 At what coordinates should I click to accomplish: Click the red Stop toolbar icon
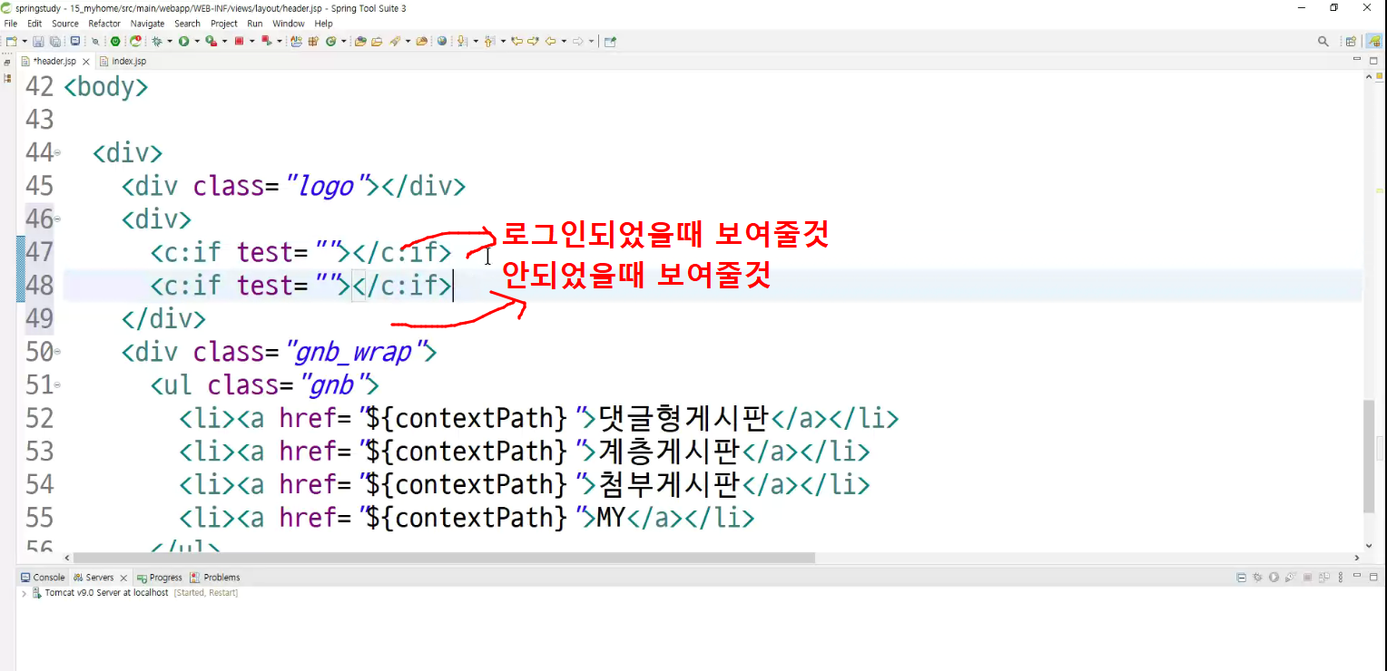coord(239,41)
